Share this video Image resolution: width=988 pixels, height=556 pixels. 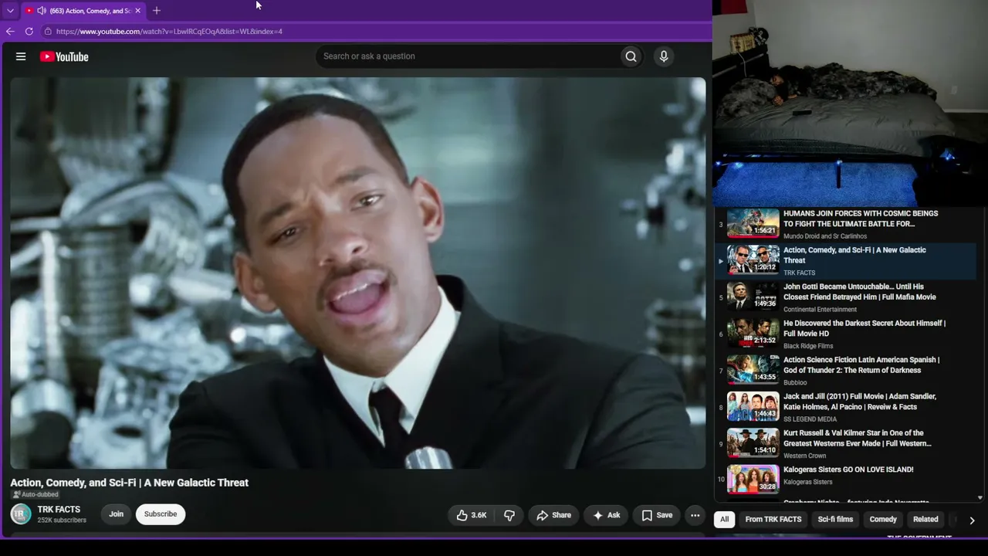554,515
